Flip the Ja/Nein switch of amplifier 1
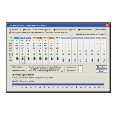Viewport: 116px width, 115px height. point(17,58)
